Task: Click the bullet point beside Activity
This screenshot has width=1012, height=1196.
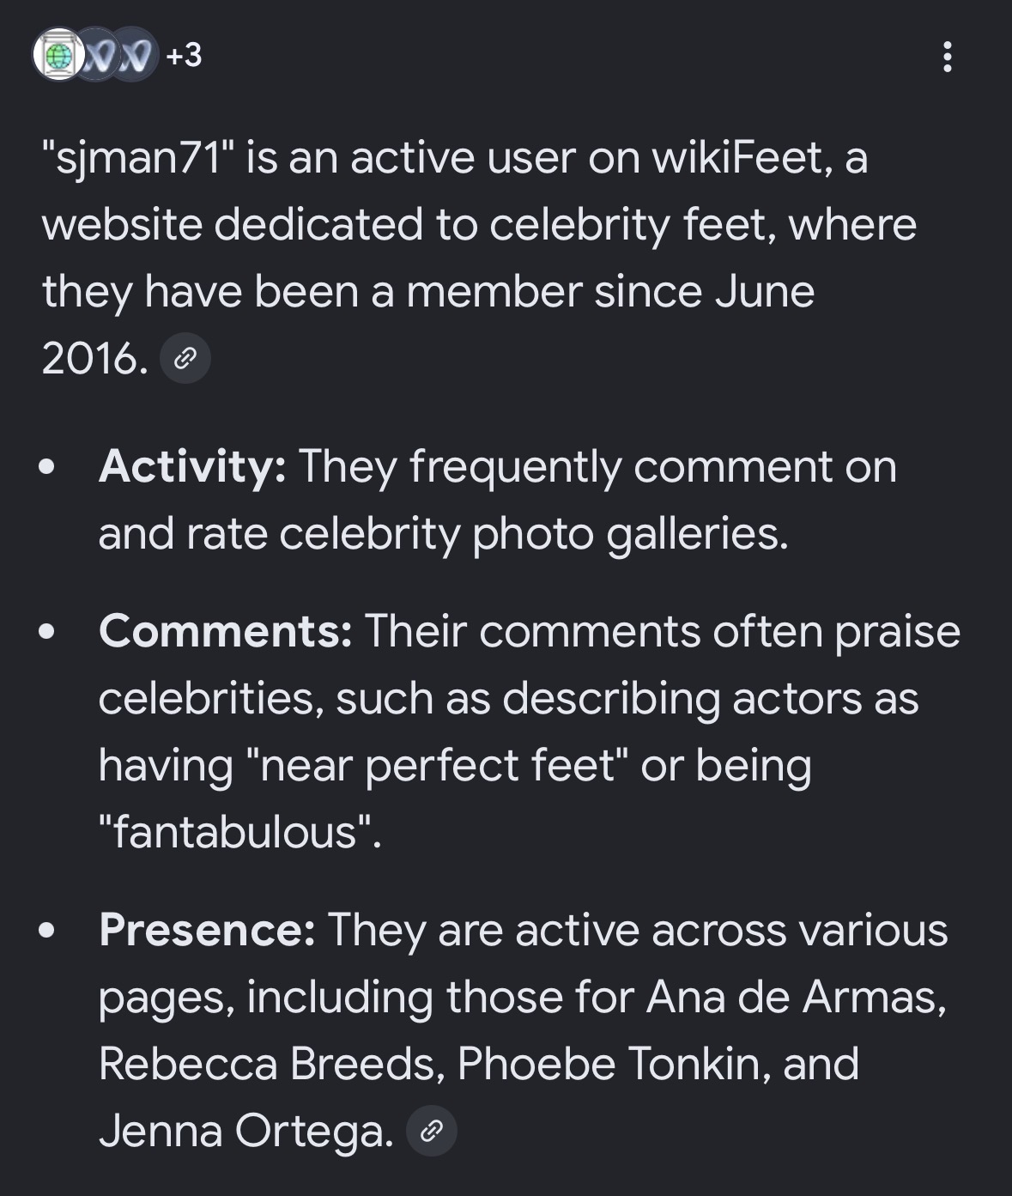Action: point(49,470)
